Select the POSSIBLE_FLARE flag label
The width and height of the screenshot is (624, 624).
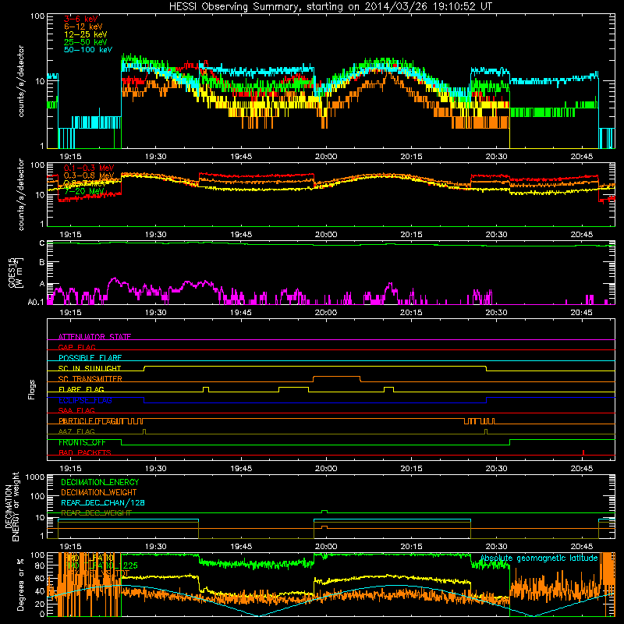pyautogui.click(x=90, y=358)
